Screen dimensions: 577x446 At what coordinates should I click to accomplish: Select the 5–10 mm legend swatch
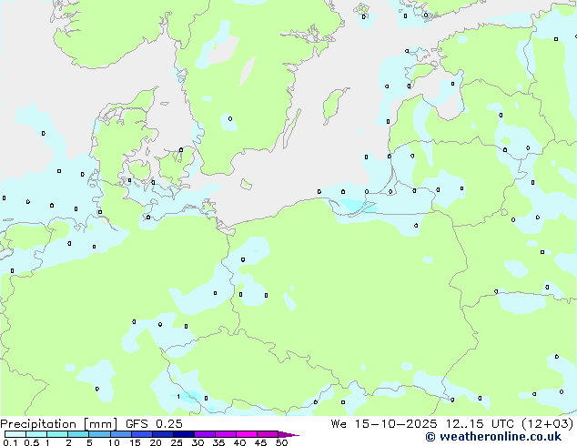[99, 434]
